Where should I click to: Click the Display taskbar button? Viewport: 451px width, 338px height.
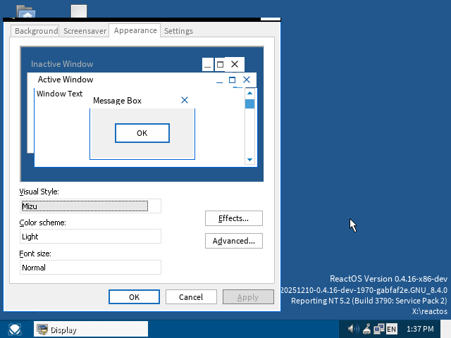pyautogui.click(x=91, y=330)
